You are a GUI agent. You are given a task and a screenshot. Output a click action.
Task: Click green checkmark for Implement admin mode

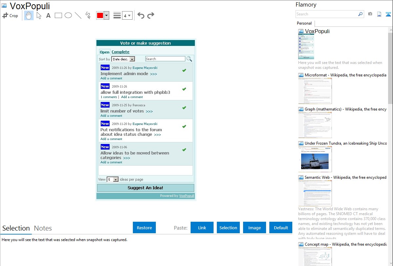click(x=184, y=71)
